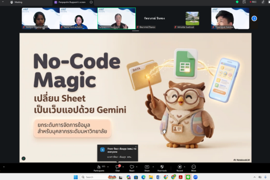Switch to Microsoft Word on taskbar
The image size is (270, 180).
(158, 177)
